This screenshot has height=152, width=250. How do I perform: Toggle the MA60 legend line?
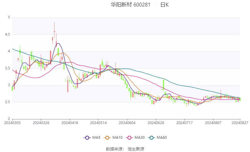[x=157, y=138]
